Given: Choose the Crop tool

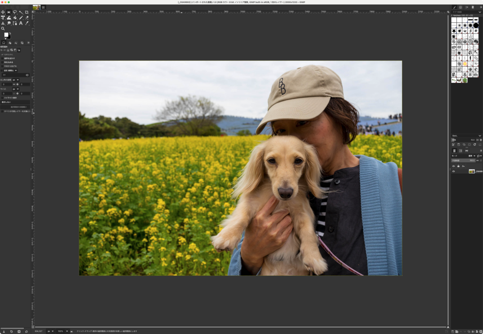Looking at the screenshot, I should click(27, 12).
